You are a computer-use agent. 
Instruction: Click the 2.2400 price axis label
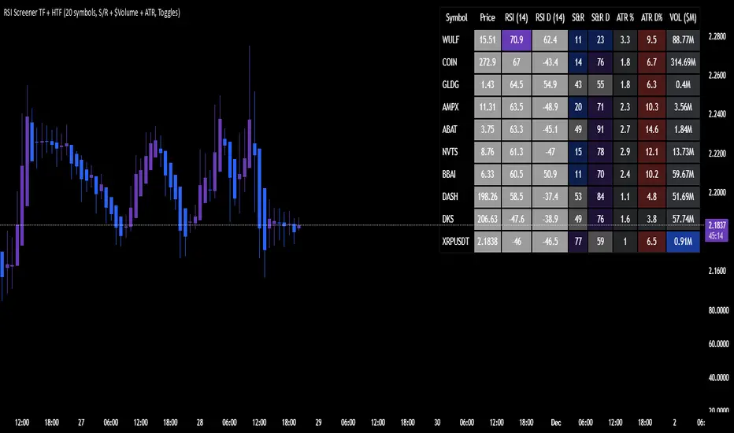click(x=717, y=114)
